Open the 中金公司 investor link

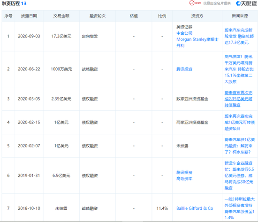(x=184, y=33)
